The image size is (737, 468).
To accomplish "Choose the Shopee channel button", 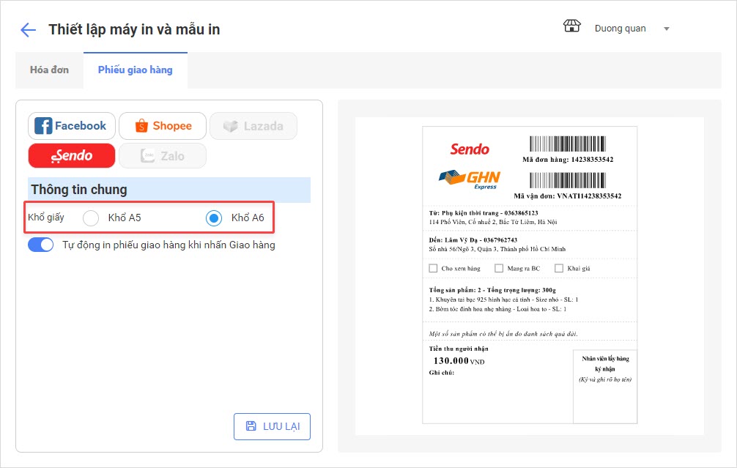I will 163,126.
